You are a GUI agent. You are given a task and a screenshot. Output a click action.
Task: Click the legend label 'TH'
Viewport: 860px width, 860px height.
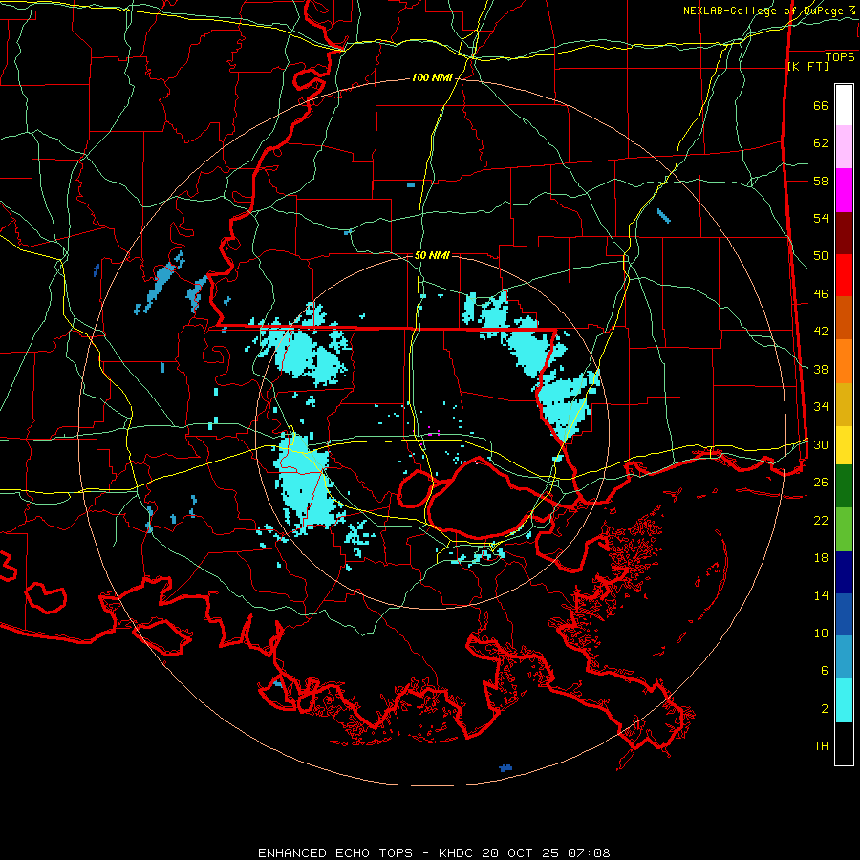coord(821,746)
